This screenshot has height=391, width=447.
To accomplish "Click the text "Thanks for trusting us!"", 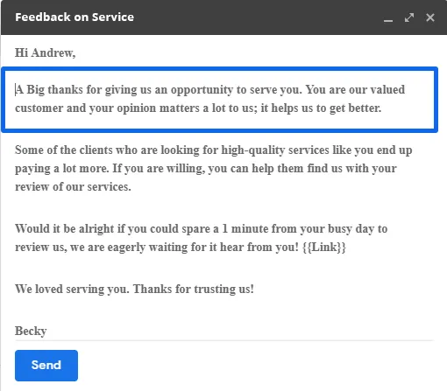I will tap(194, 290).
